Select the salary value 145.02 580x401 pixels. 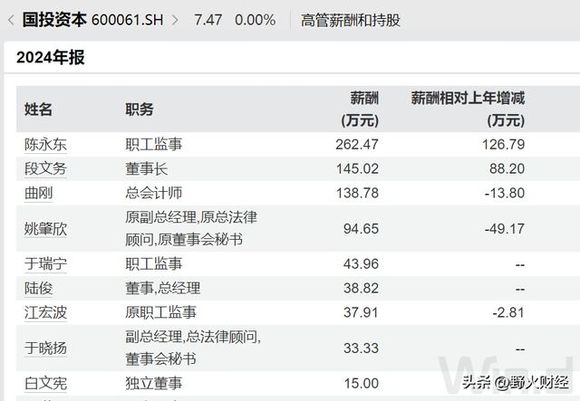coord(357,169)
